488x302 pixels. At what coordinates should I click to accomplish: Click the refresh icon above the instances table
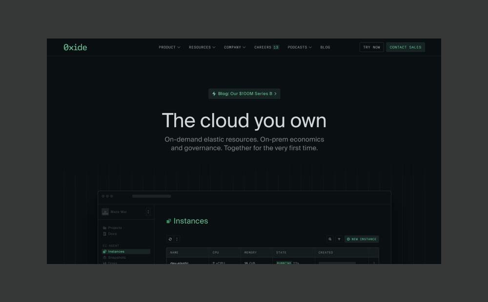(170, 239)
